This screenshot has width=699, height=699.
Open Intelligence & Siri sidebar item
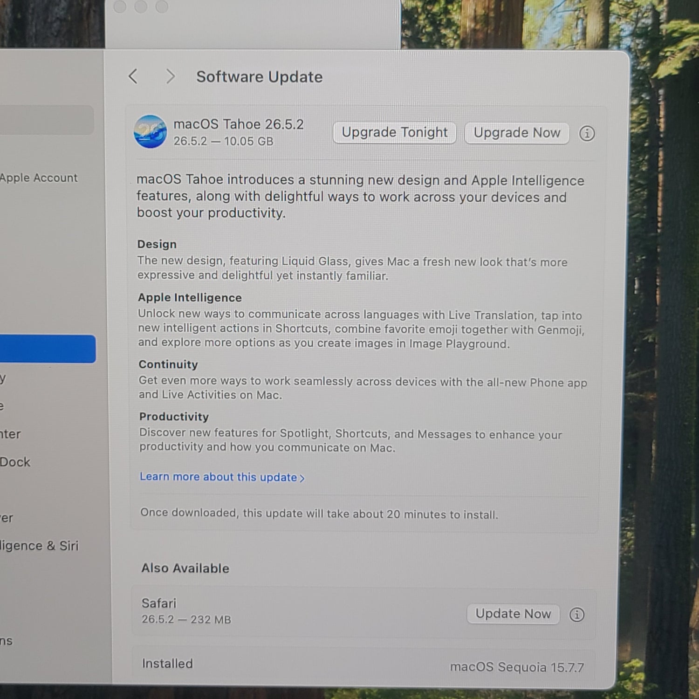[x=39, y=546]
